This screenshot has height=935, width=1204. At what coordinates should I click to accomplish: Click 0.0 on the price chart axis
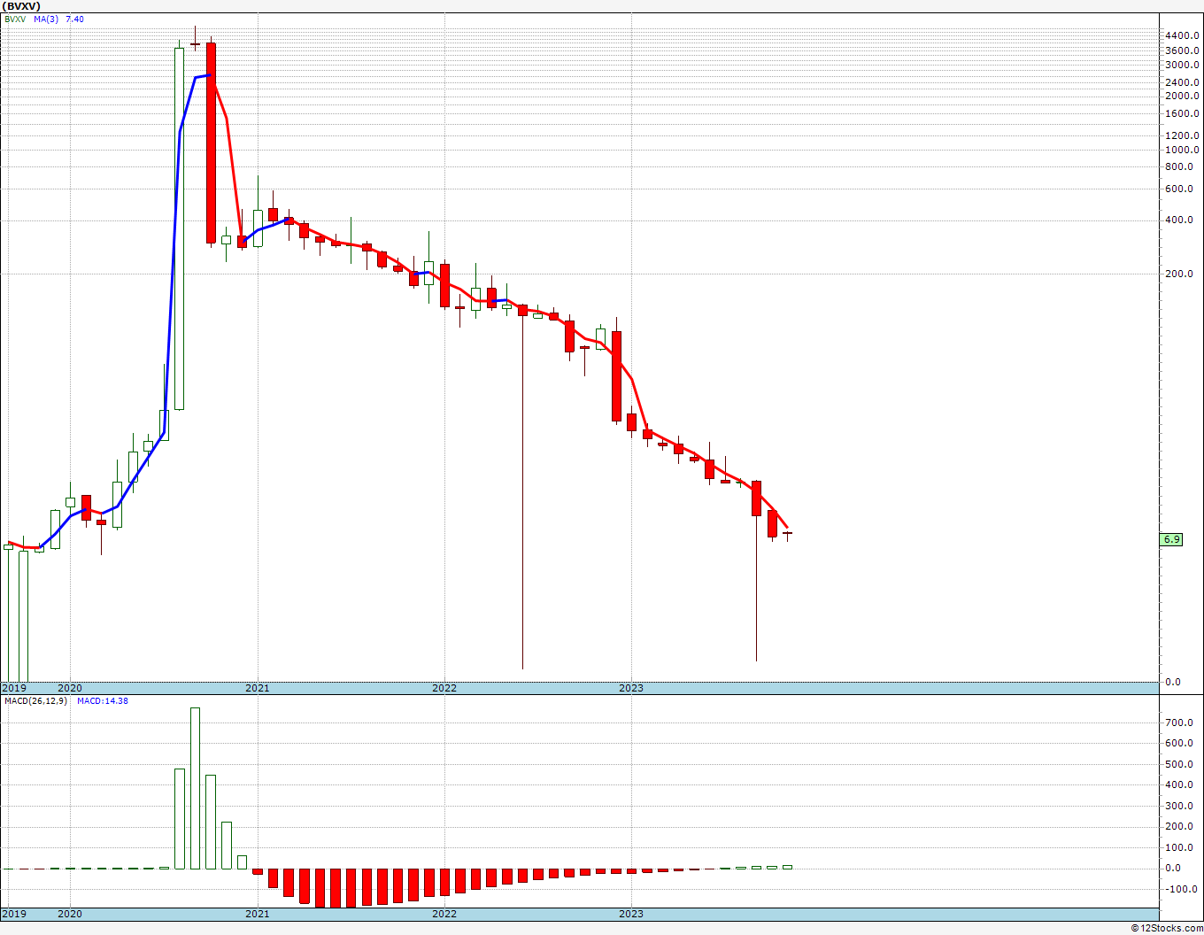tap(1173, 682)
